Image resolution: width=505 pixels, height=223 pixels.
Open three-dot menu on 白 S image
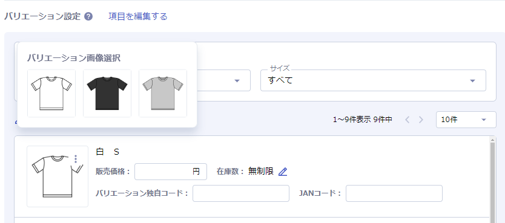(76, 159)
